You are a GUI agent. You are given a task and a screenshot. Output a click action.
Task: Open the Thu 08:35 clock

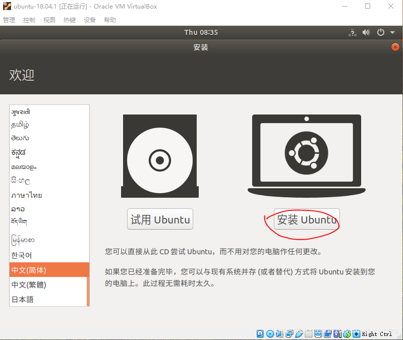coord(201,32)
